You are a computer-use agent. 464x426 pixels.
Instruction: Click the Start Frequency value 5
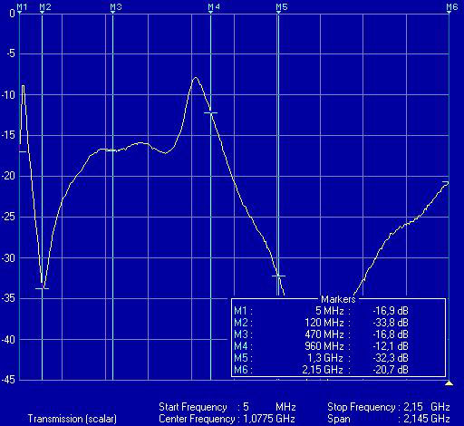pyautogui.click(x=246, y=407)
